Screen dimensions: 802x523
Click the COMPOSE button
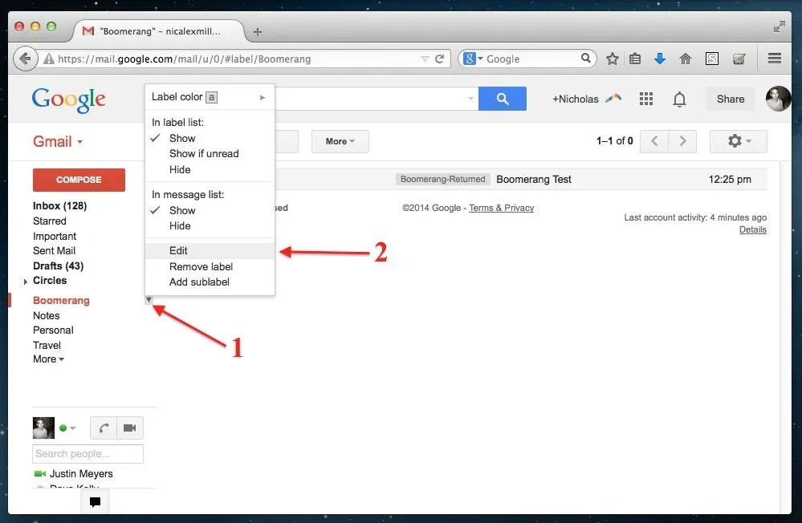[x=79, y=180]
